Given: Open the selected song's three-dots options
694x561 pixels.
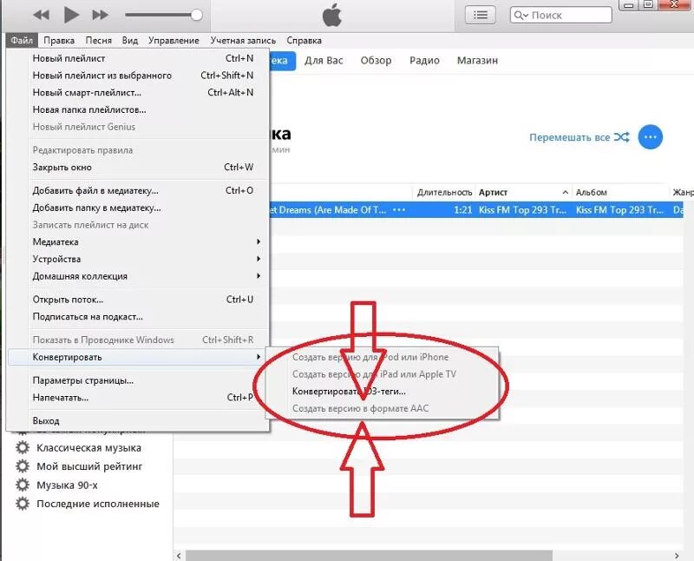Looking at the screenshot, I should [x=399, y=209].
